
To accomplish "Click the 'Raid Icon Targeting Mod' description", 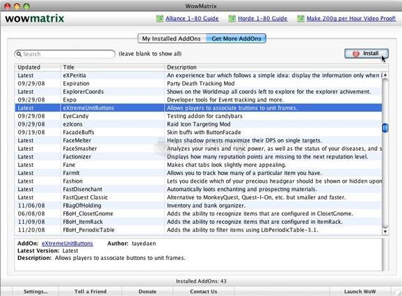I will [x=199, y=124].
